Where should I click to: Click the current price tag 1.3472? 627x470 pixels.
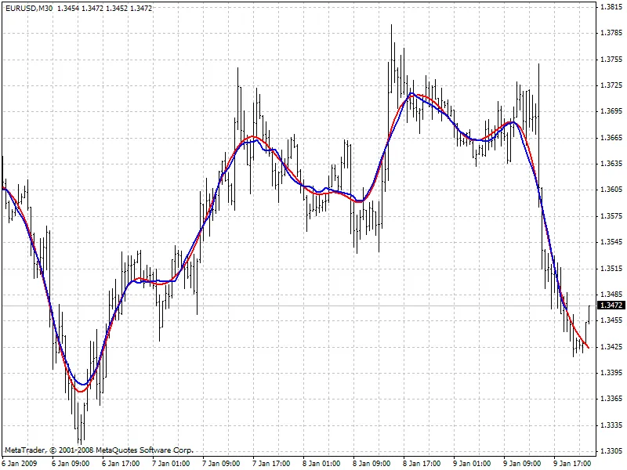tap(611, 305)
